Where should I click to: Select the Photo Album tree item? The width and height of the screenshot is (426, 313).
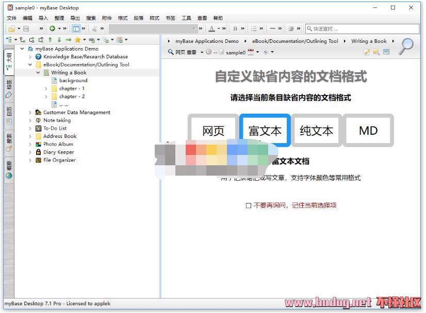click(58, 144)
